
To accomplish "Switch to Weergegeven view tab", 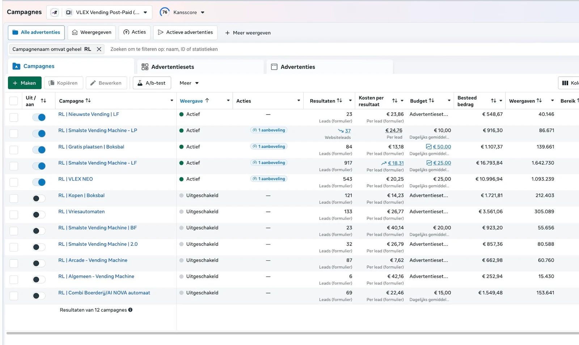I will pos(92,33).
